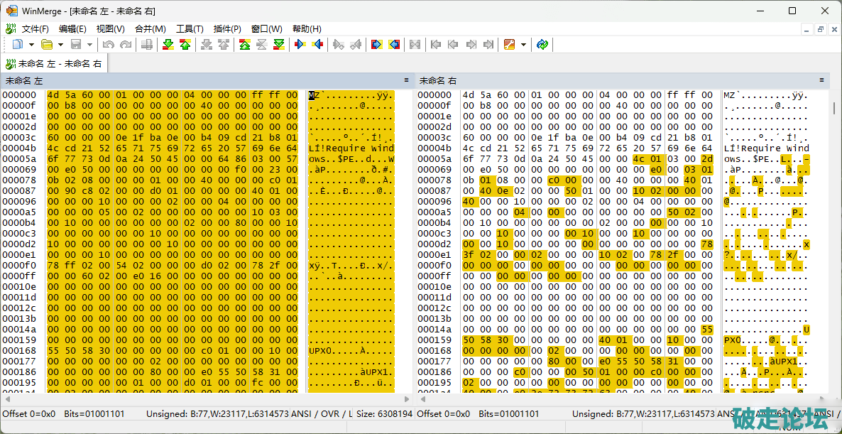Click the Refresh icon in toolbar
The width and height of the screenshot is (842, 434).
point(542,45)
